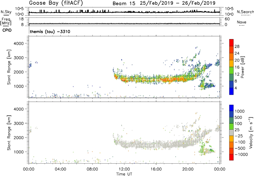Click the 'themis (tau) -3310' text
This screenshot has height=176, width=254.
coord(50,31)
